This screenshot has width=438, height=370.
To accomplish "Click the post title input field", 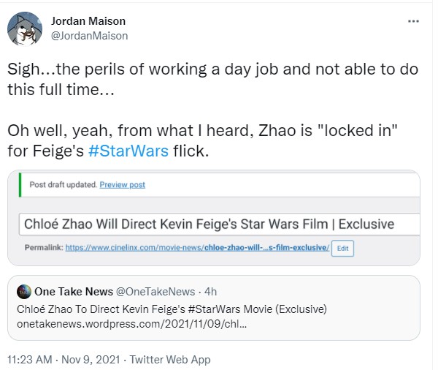I will (219, 224).
